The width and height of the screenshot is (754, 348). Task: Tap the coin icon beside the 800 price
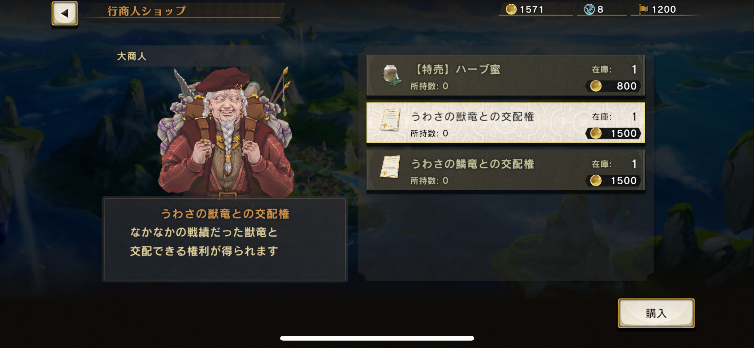coord(596,86)
